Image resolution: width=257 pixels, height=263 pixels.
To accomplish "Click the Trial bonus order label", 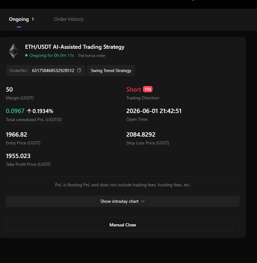I will [x=91, y=56].
